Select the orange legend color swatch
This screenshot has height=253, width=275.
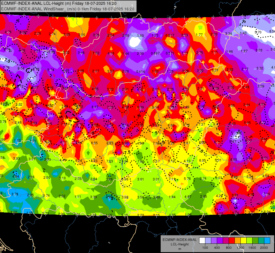[x=238, y=241]
